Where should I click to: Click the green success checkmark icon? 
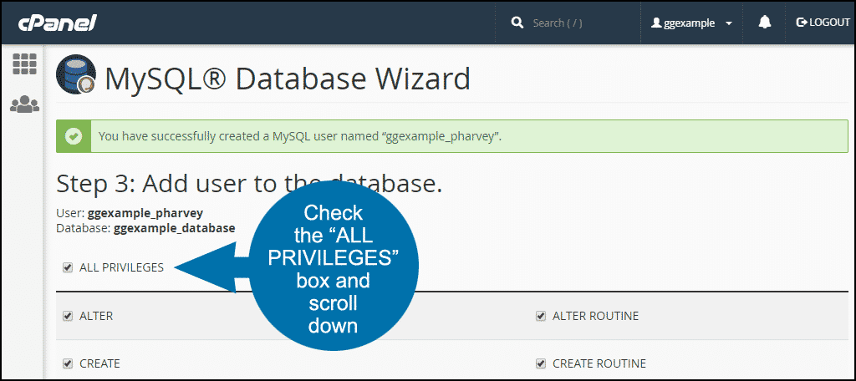[74, 135]
